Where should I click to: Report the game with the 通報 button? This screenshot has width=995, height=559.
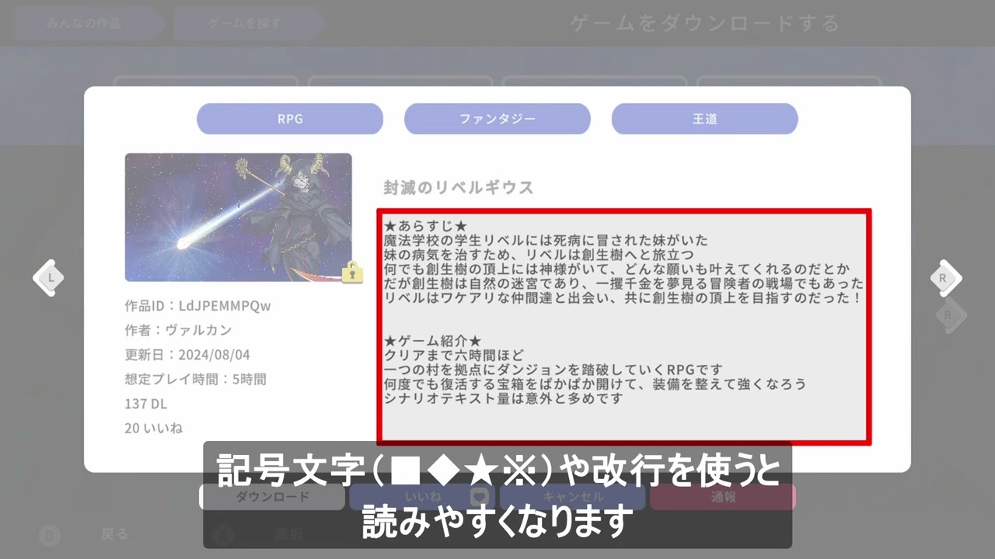tap(723, 497)
